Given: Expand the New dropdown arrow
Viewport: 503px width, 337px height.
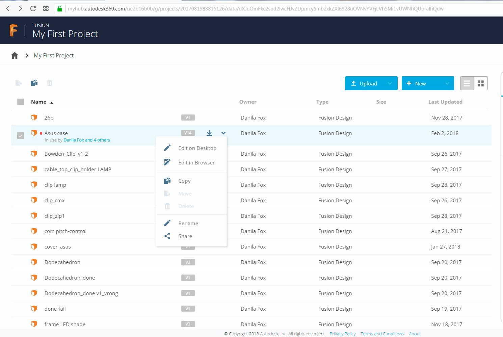Looking at the screenshot, I should (447, 83).
